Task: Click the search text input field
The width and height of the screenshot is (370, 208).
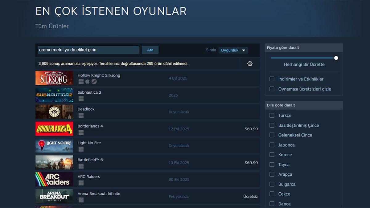Action: coord(87,50)
